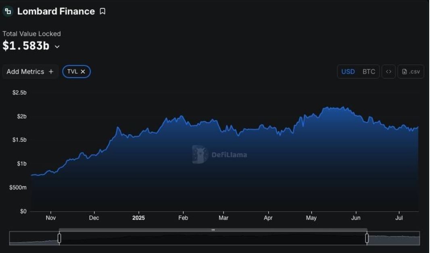Click the Lombard Finance logo icon
The width and height of the screenshot is (430, 253).
(8, 11)
